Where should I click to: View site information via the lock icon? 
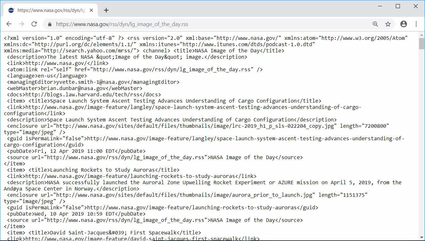coord(49,24)
